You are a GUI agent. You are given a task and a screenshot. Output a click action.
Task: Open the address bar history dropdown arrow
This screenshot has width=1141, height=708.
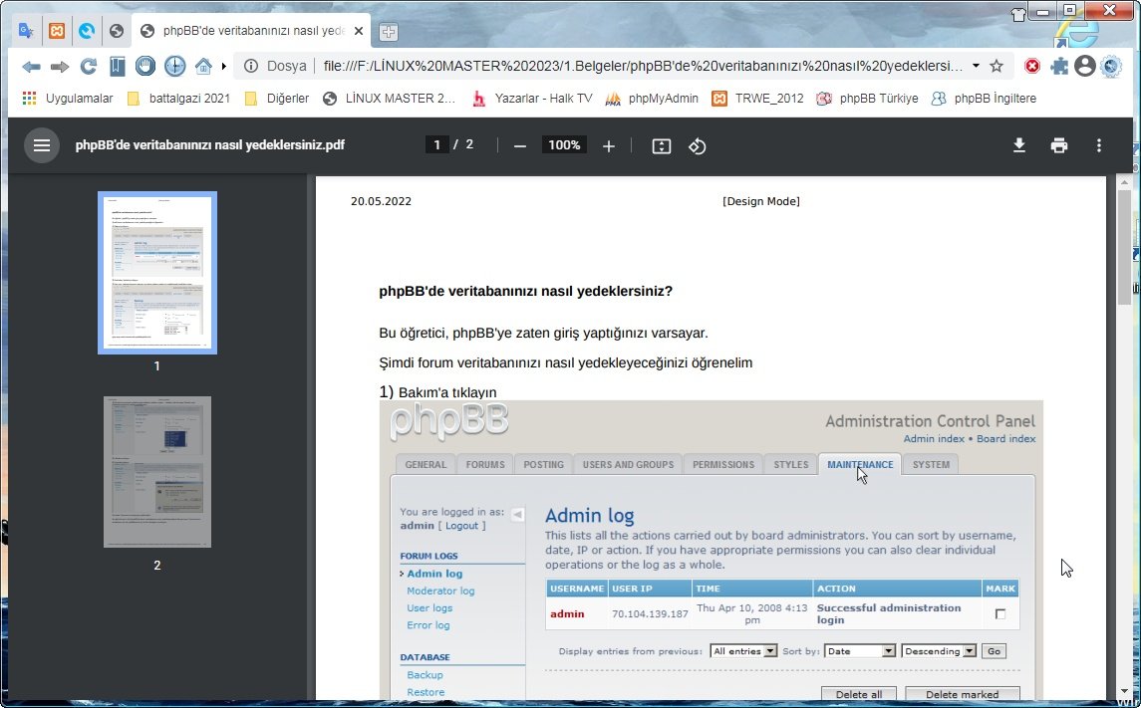tap(976, 66)
